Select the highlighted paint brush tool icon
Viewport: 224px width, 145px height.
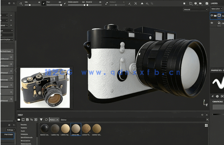[x=44, y=4]
